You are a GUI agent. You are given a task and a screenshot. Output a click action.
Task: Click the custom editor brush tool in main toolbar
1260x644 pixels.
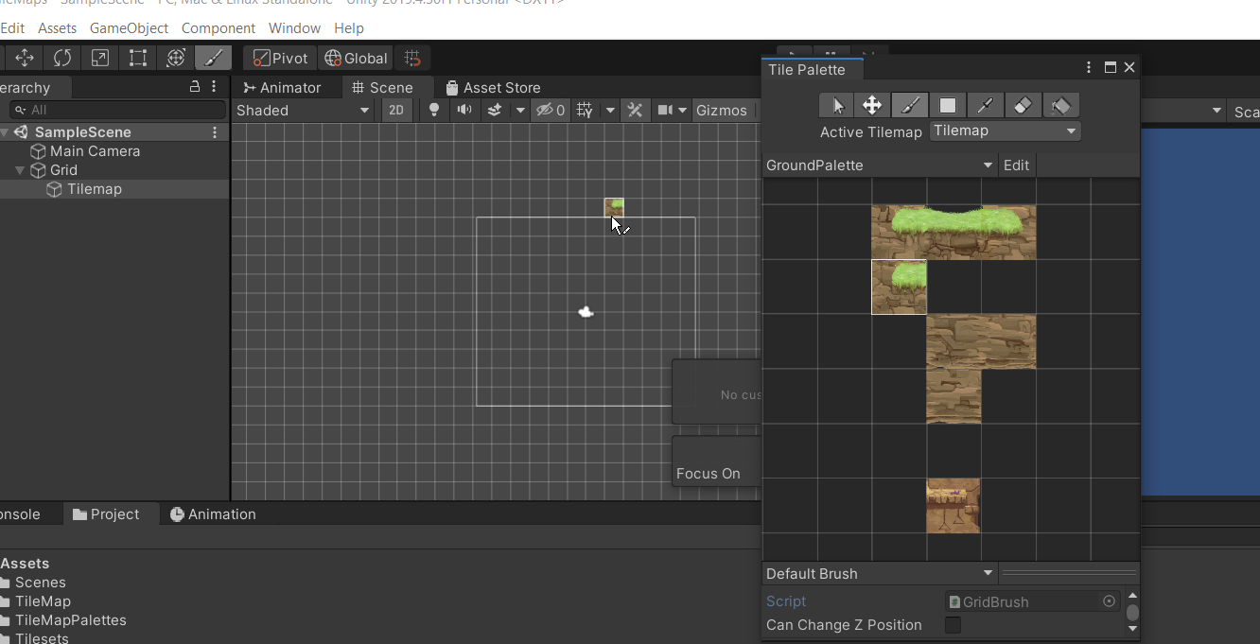coord(214,58)
